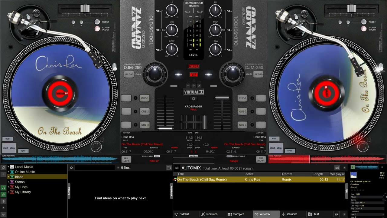Click the Online Music folder icon

[x=12, y=172]
